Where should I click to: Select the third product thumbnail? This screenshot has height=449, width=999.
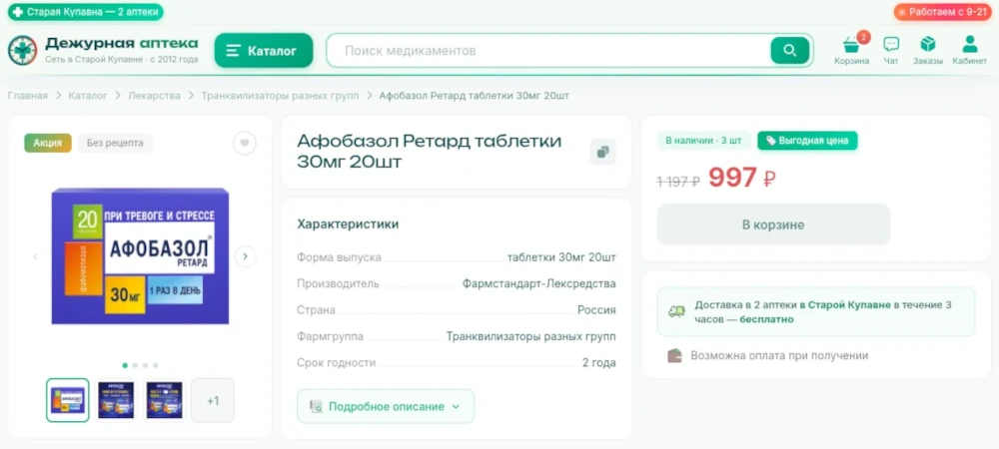165,400
